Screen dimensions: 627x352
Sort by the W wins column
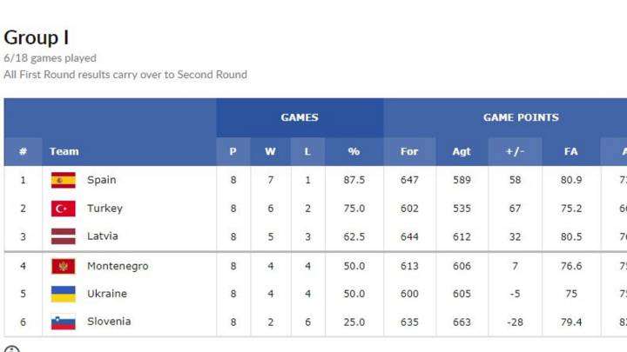[270, 151]
